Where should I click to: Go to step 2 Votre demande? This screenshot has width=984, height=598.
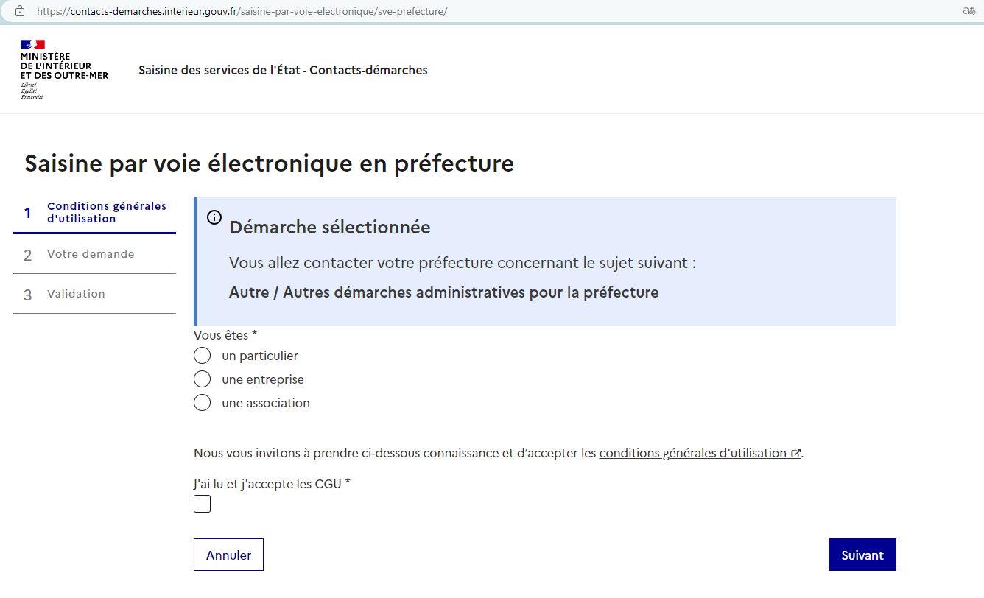[x=94, y=255]
